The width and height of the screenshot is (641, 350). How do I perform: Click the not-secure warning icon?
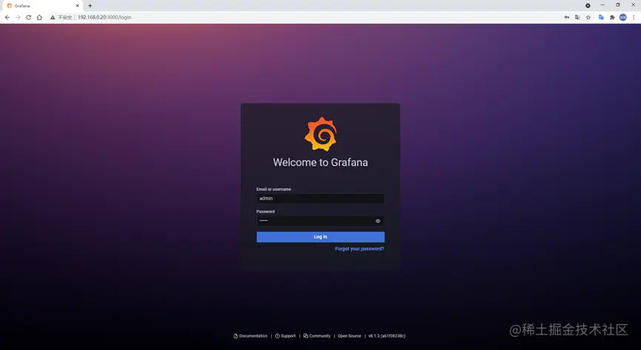coord(53,17)
